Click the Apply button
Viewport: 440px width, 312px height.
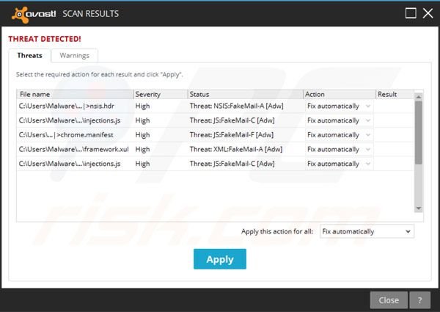point(220,259)
